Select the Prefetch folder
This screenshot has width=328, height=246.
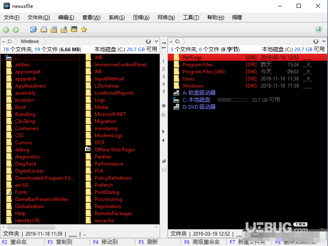pyautogui.click(x=104, y=185)
